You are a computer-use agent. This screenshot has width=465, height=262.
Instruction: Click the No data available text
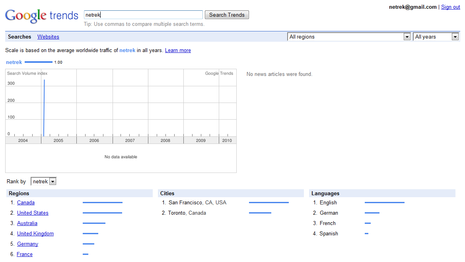pos(121,157)
